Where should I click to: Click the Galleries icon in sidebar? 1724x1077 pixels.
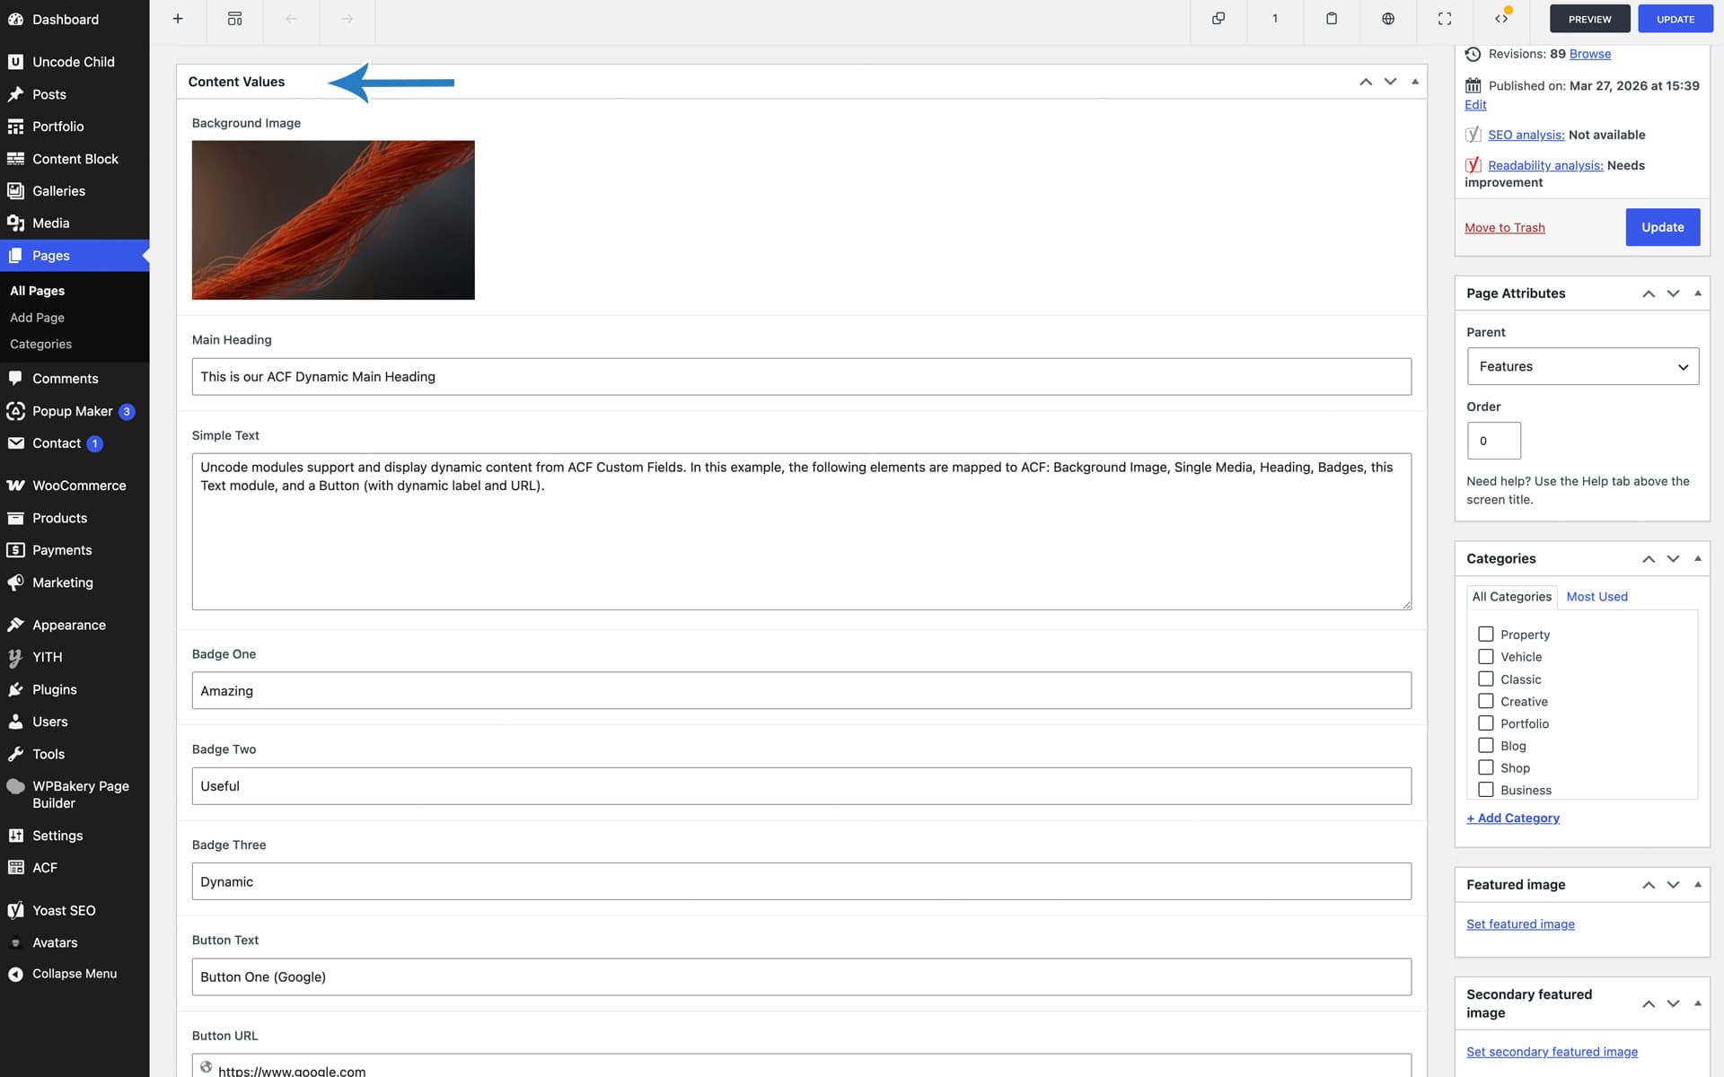click(15, 191)
